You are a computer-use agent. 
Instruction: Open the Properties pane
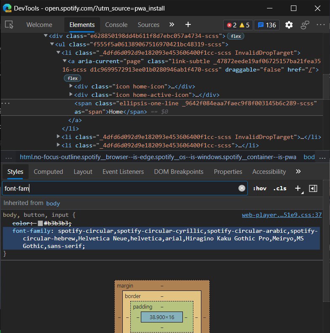[x=228, y=172]
